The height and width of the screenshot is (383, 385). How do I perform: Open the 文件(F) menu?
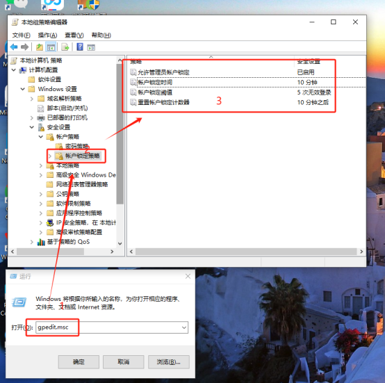tap(22, 35)
